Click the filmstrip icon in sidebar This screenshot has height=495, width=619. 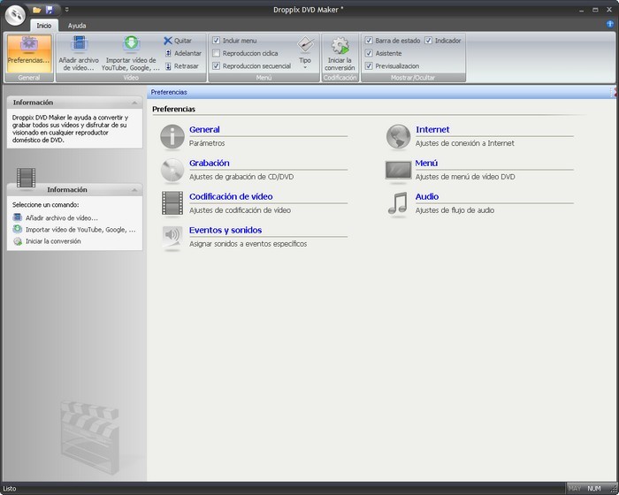[26, 178]
